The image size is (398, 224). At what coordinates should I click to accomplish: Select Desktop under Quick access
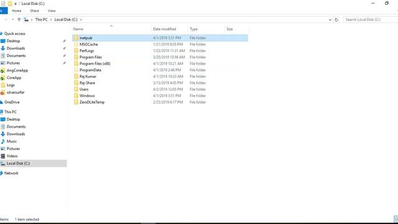13,41
